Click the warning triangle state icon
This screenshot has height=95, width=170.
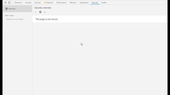click(45, 12)
